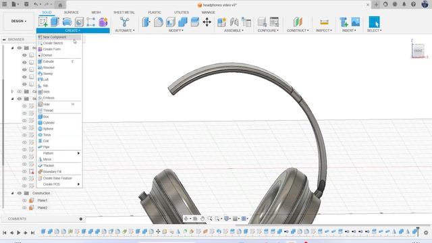This screenshot has height=243, width=432.
Task: Click the Create Sketch toolbar icon
Action: pyautogui.click(x=43, y=22)
